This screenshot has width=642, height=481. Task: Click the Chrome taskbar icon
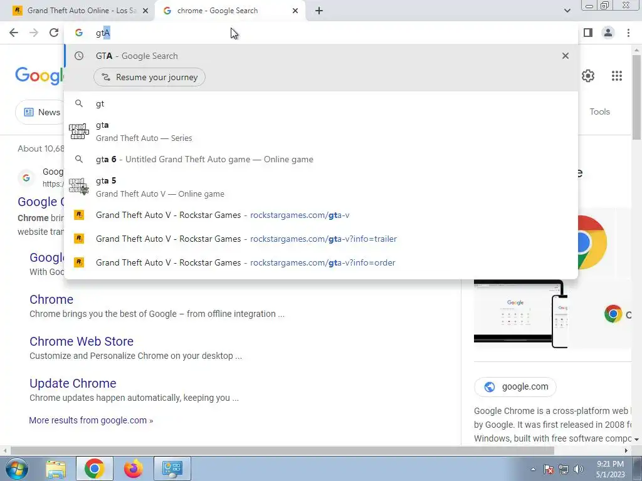click(x=95, y=468)
